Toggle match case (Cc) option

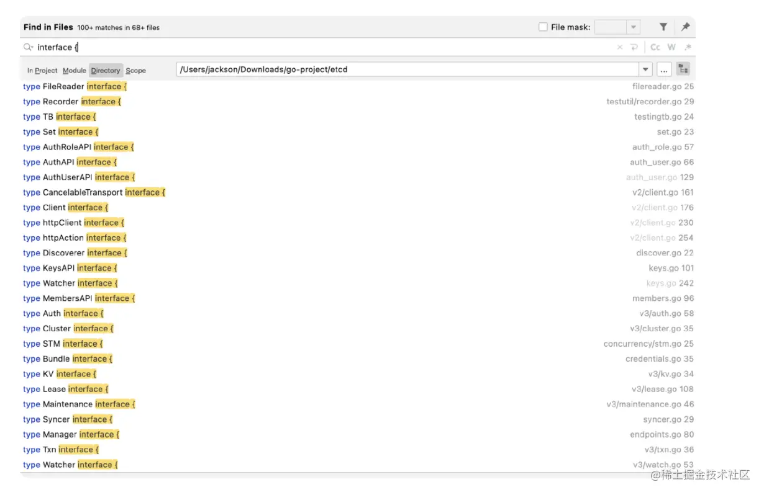(x=655, y=47)
